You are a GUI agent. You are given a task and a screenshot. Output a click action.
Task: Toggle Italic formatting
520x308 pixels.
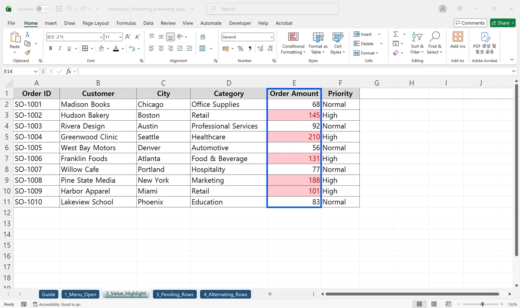pos(60,48)
